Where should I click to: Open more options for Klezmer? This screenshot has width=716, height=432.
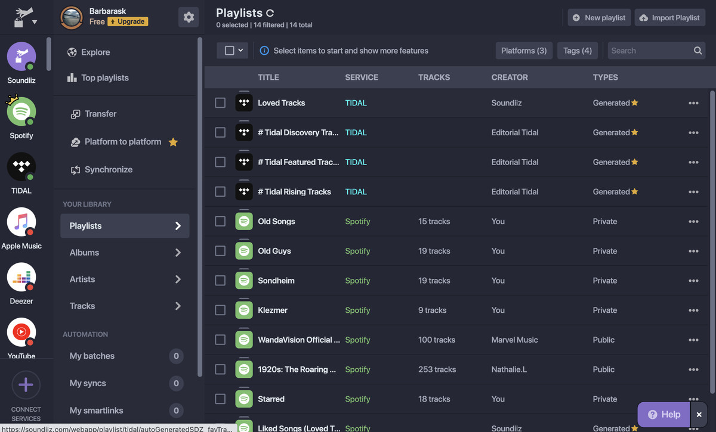point(693,310)
